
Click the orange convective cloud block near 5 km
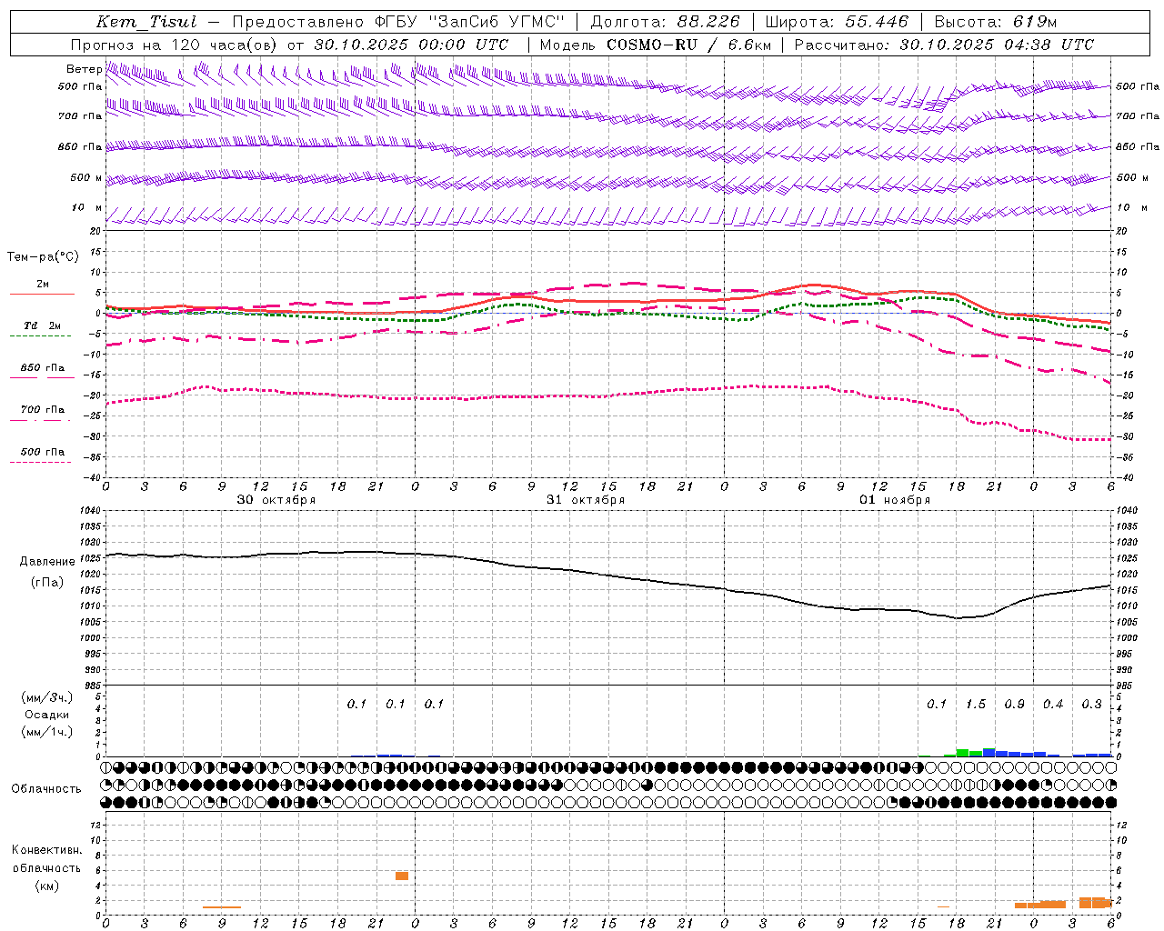402,876
